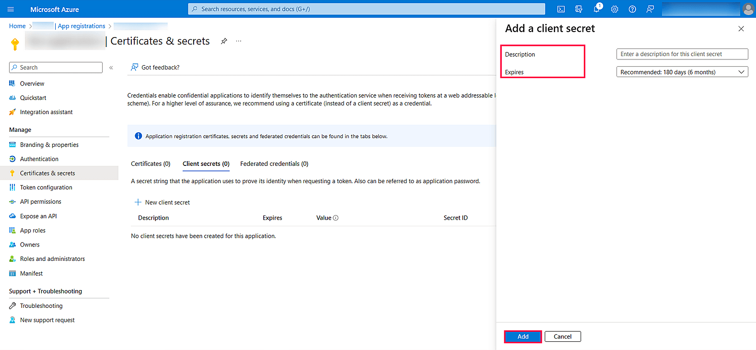The height and width of the screenshot is (350, 756).
Task: Click the Cancel button
Action: (563, 337)
